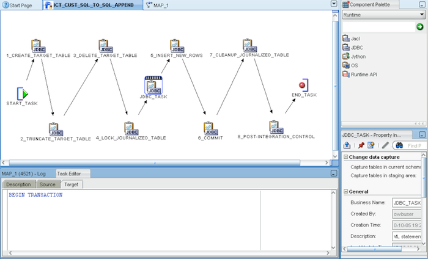The image size is (428, 259).
Task: Select the 6_COMMIT JDBC node icon
Action: click(x=210, y=128)
